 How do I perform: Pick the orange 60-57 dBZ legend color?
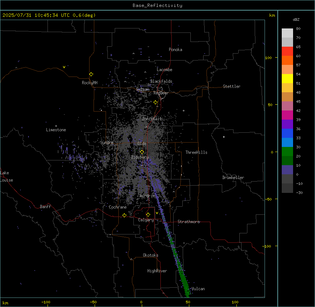tap(287, 60)
